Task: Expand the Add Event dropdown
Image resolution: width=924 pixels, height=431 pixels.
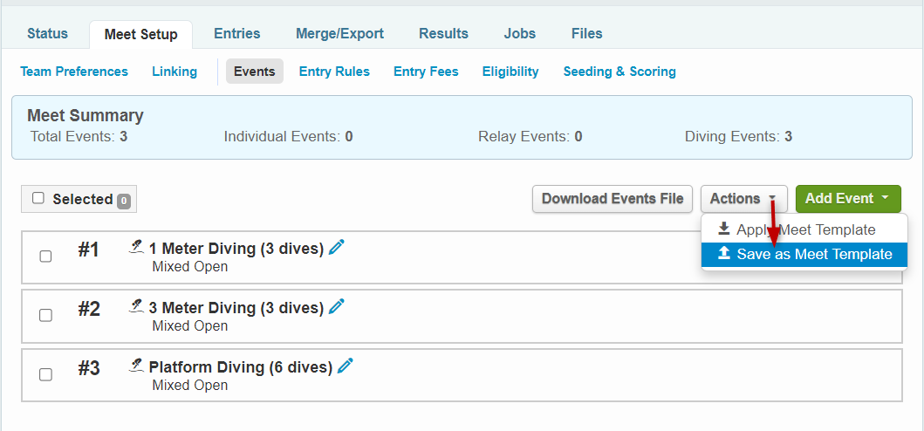Action: coord(847,199)
